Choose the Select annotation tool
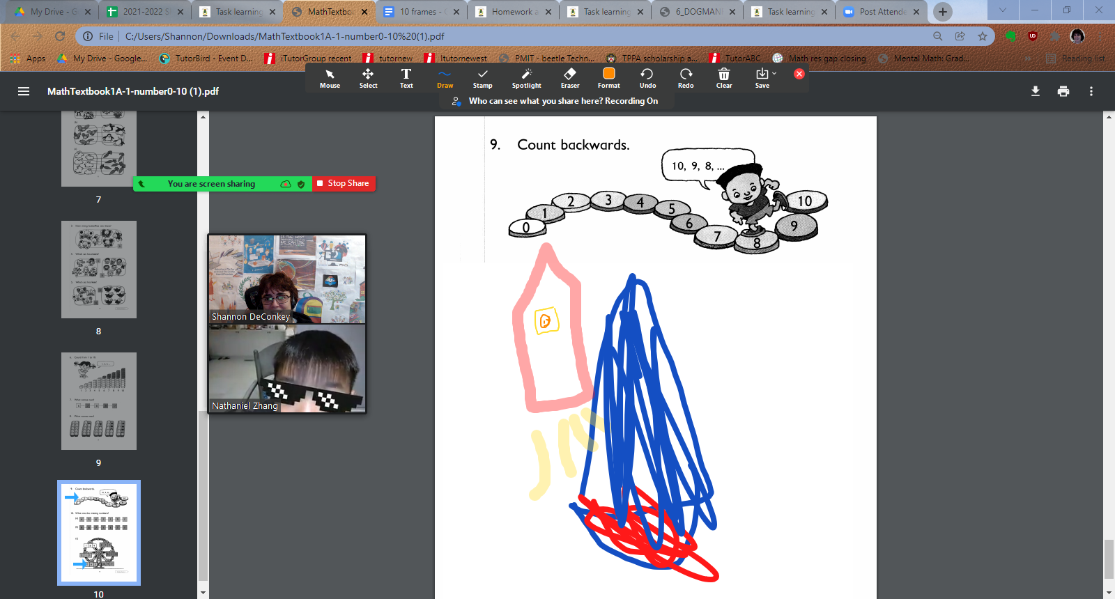1115x599 pixels. [368, 78]
